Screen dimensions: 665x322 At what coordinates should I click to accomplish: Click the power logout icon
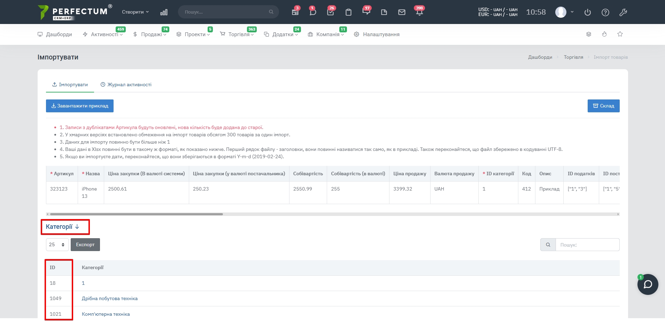click(x=588, y=13)
